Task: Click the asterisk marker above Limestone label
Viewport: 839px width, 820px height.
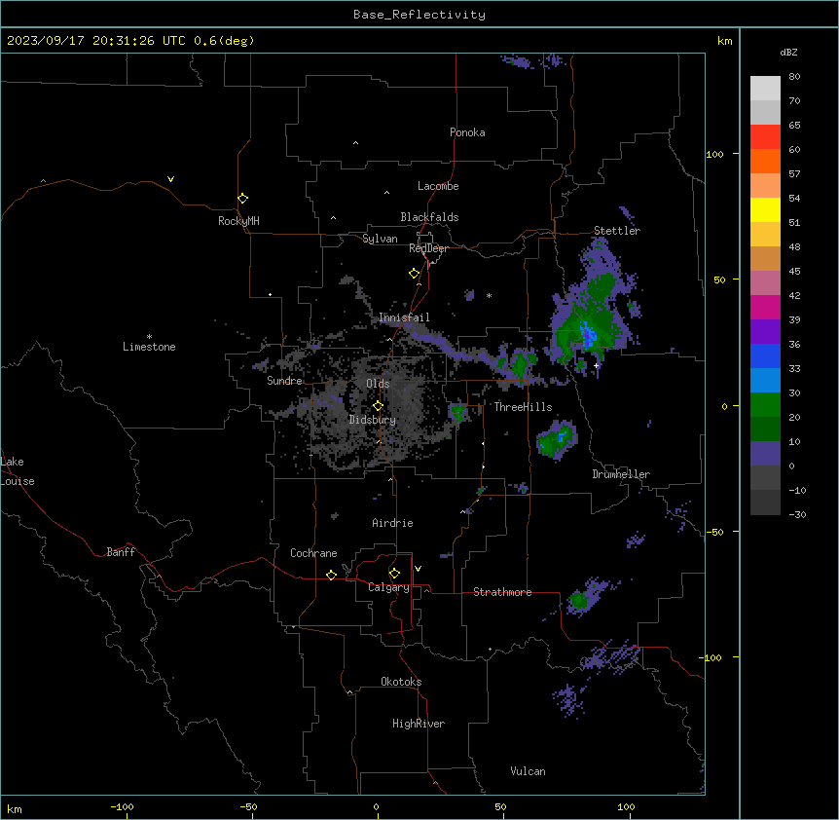Action: click(x=149, y=337)
